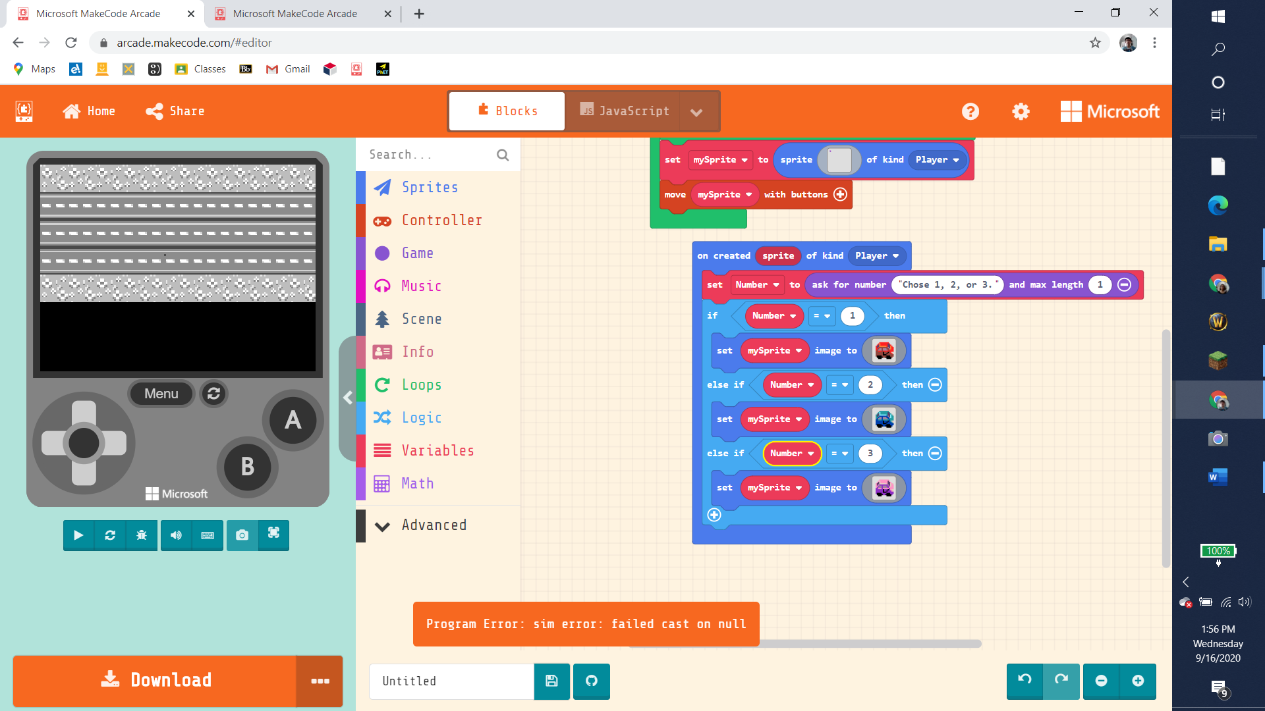Take a simulator screenshot with camera icon
Screen dimensions: 1265x711
point(242,535)
